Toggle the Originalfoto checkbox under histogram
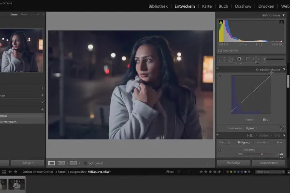This screenshot has width=290, height=193. tap(220, 50)
